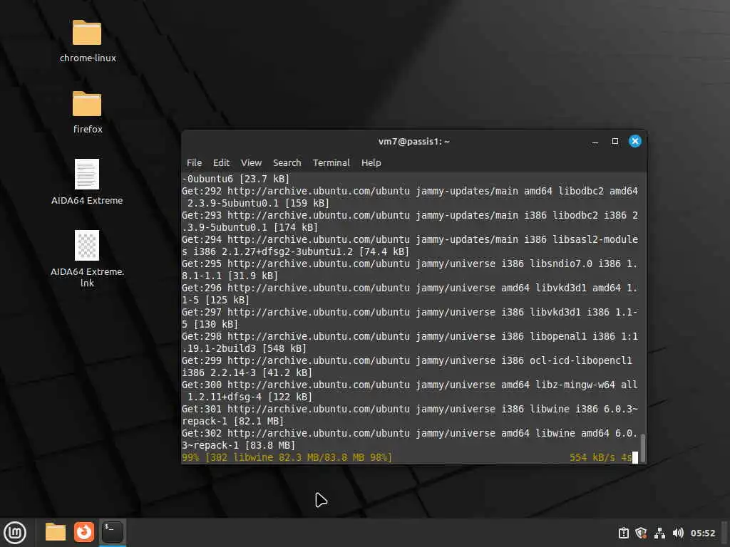Click the Get:302 libwine amd64 output line

pos(410,439)
